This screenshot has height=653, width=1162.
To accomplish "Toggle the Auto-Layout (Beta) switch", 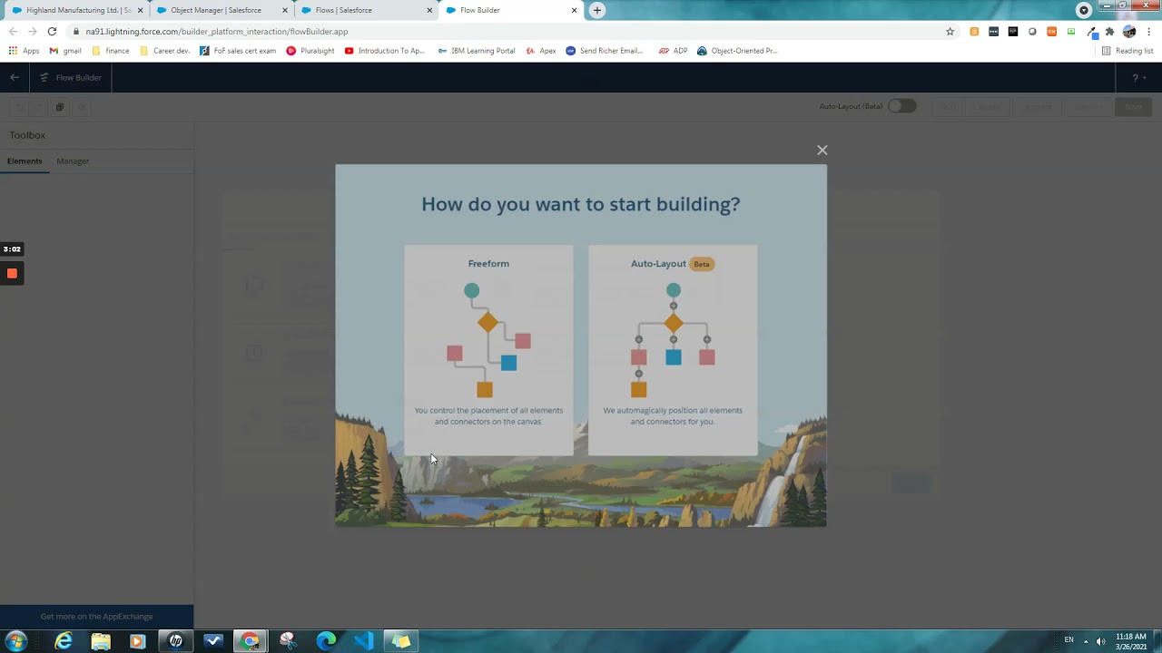I will coord(901,106).
